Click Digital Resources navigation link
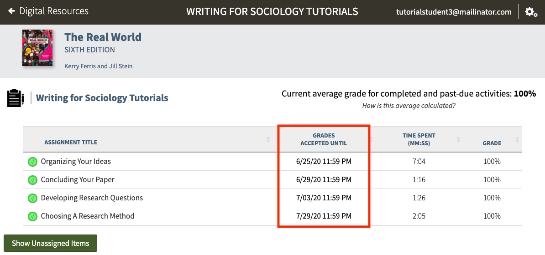Image resolution: width=545 pixels, height=255 pixels. [54, 11]
